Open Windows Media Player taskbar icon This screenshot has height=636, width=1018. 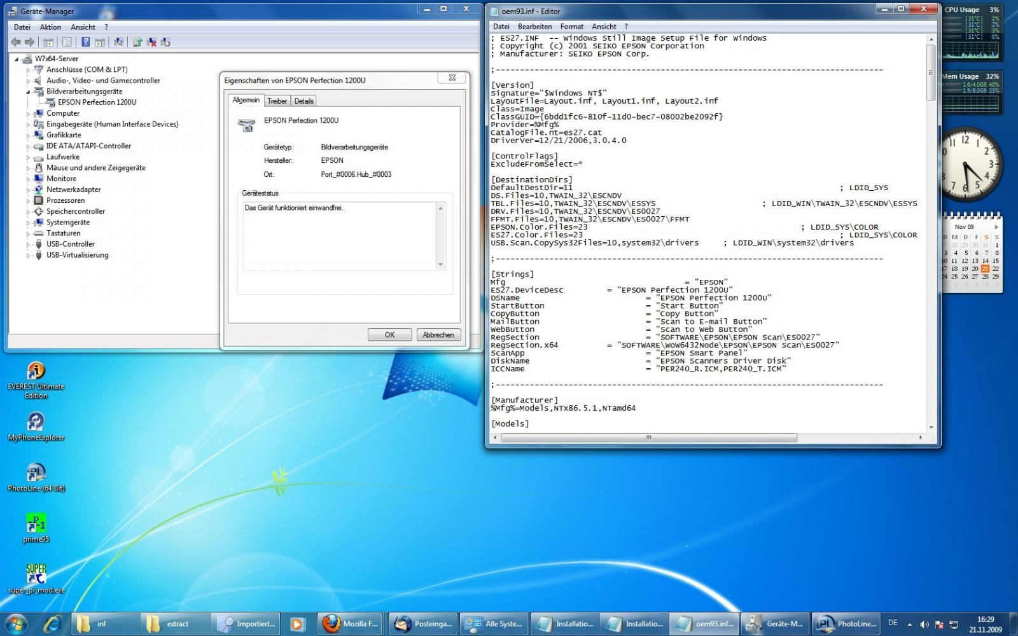coord(297,624)
